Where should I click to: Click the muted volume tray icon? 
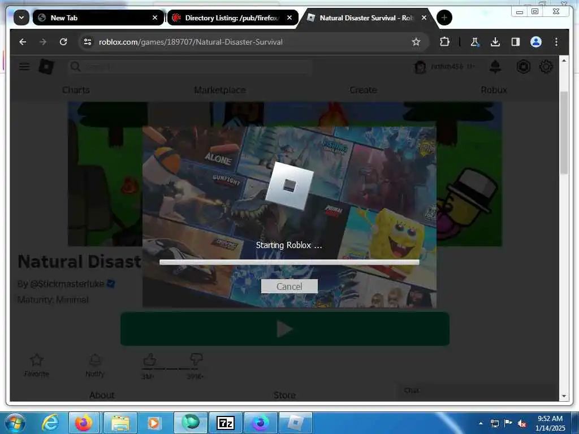[522, 423]
